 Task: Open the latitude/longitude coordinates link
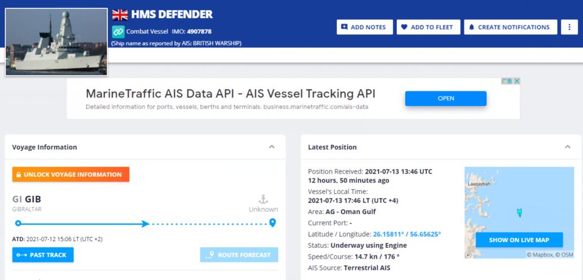click(407, 234)
